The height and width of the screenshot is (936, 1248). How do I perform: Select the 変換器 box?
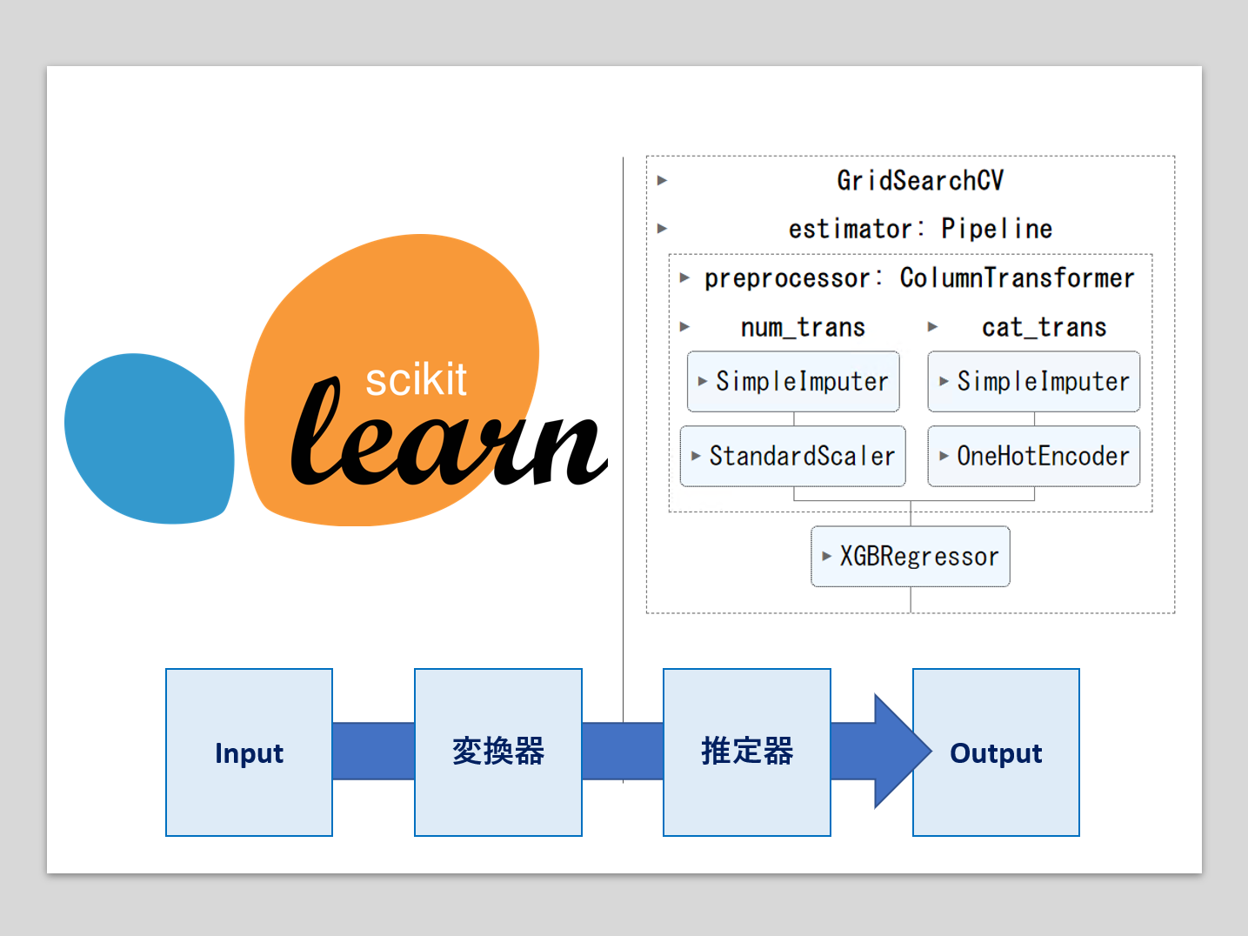497,752
